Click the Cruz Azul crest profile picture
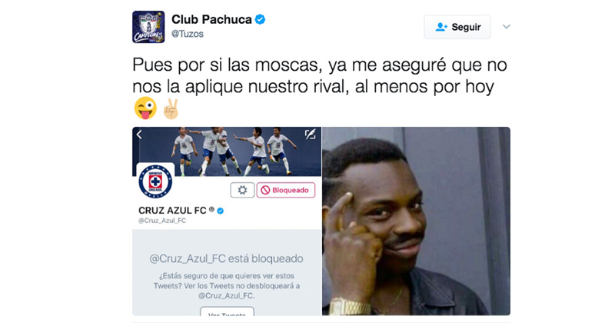This screenshot has width=615, height=323. click(x=155, y=181)
